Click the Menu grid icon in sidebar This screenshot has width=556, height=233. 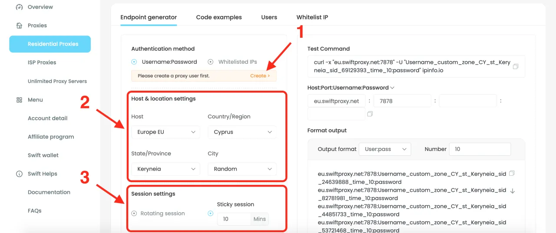[19, 100]
